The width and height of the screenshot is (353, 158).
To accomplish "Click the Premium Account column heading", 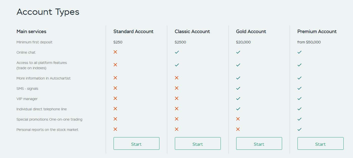I will pyautogui.click(x=317, y=31).
